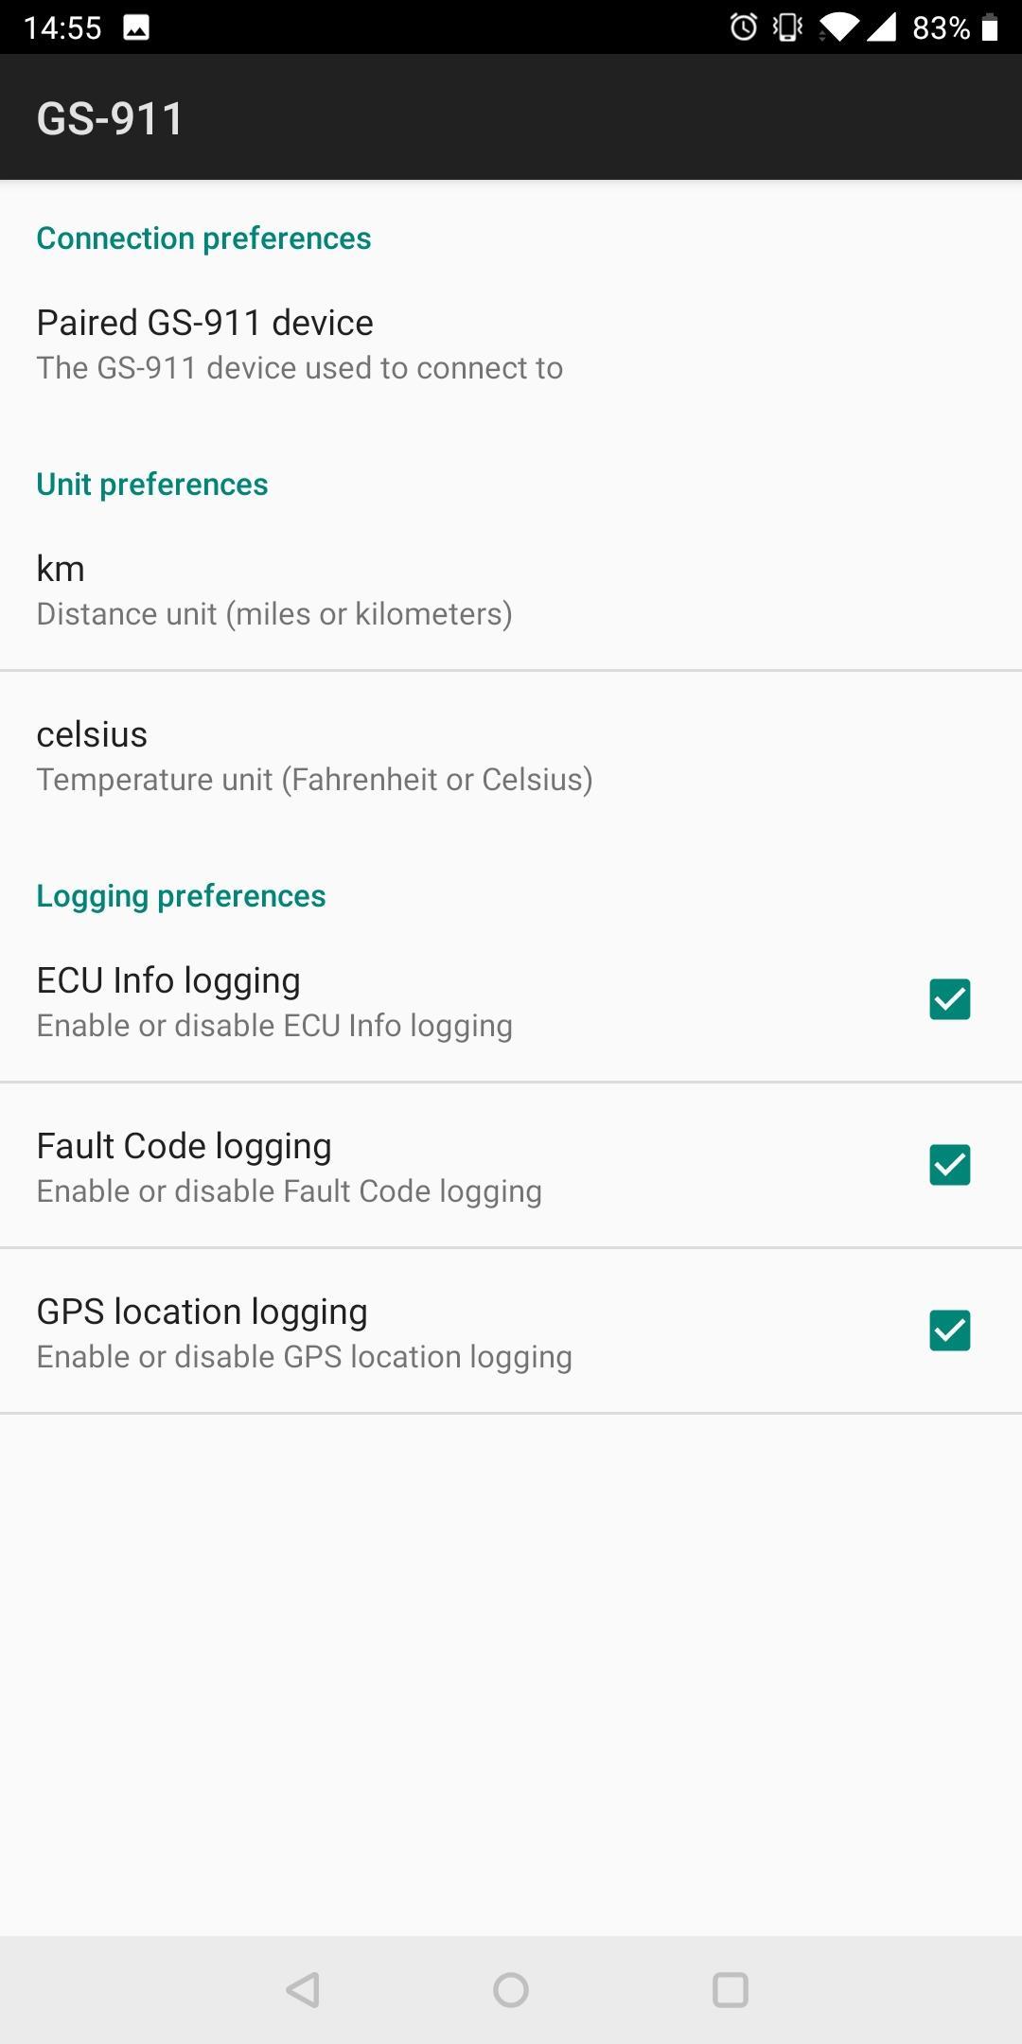Tap the alarm clock status icon

[744, 27]
